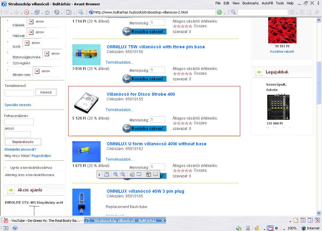Save image via floating toolbar floppy icon
Image resolution: width=322 pixels, height=231 pixels.
pos(106,175)
